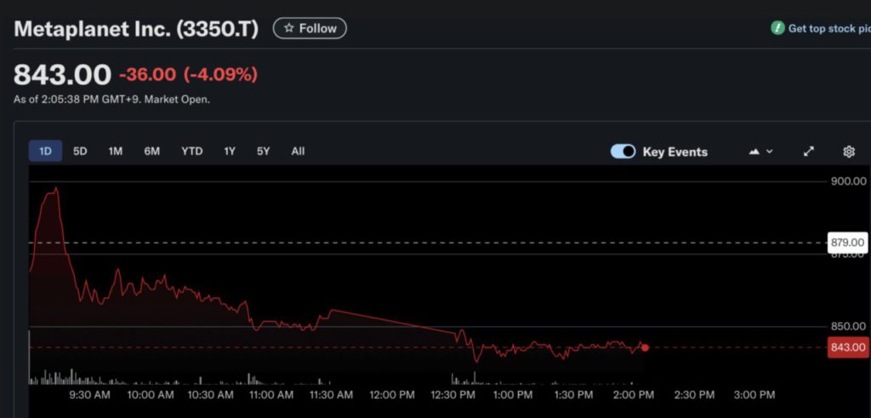Open the chart type dropdown
This screenshot has width=871, height=418.
pyautogui.click(x=760, y=152)
